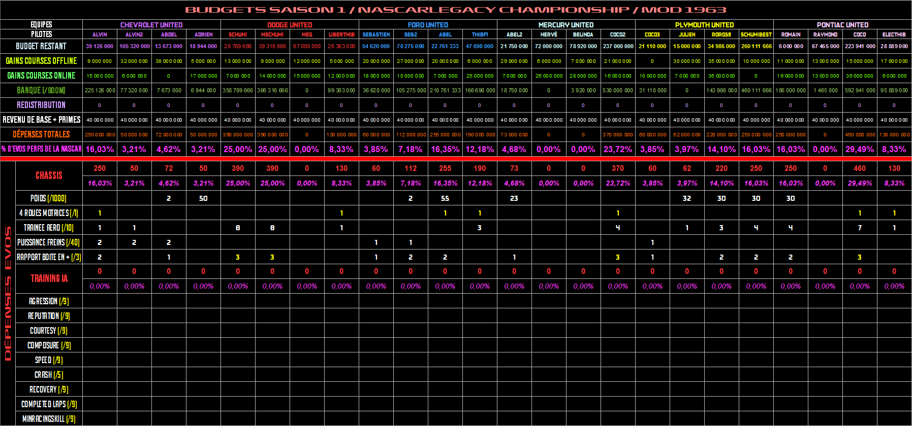Select the SCHUMIBEST pilot column header
This screenshot has width=912, height=426.
click(756, 34)
